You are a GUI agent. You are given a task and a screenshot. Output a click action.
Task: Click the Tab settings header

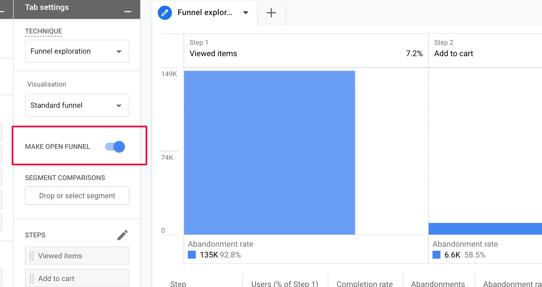[47, 7]
